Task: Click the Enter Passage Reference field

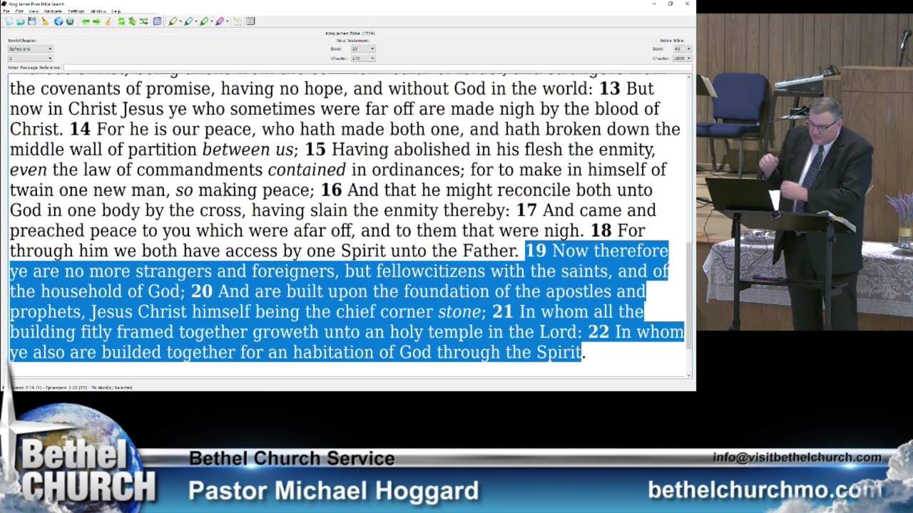Action: coord(377,68)
